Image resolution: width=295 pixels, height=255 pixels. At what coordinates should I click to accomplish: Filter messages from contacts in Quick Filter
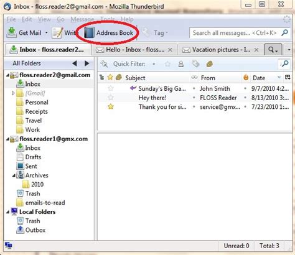(181, 64)
